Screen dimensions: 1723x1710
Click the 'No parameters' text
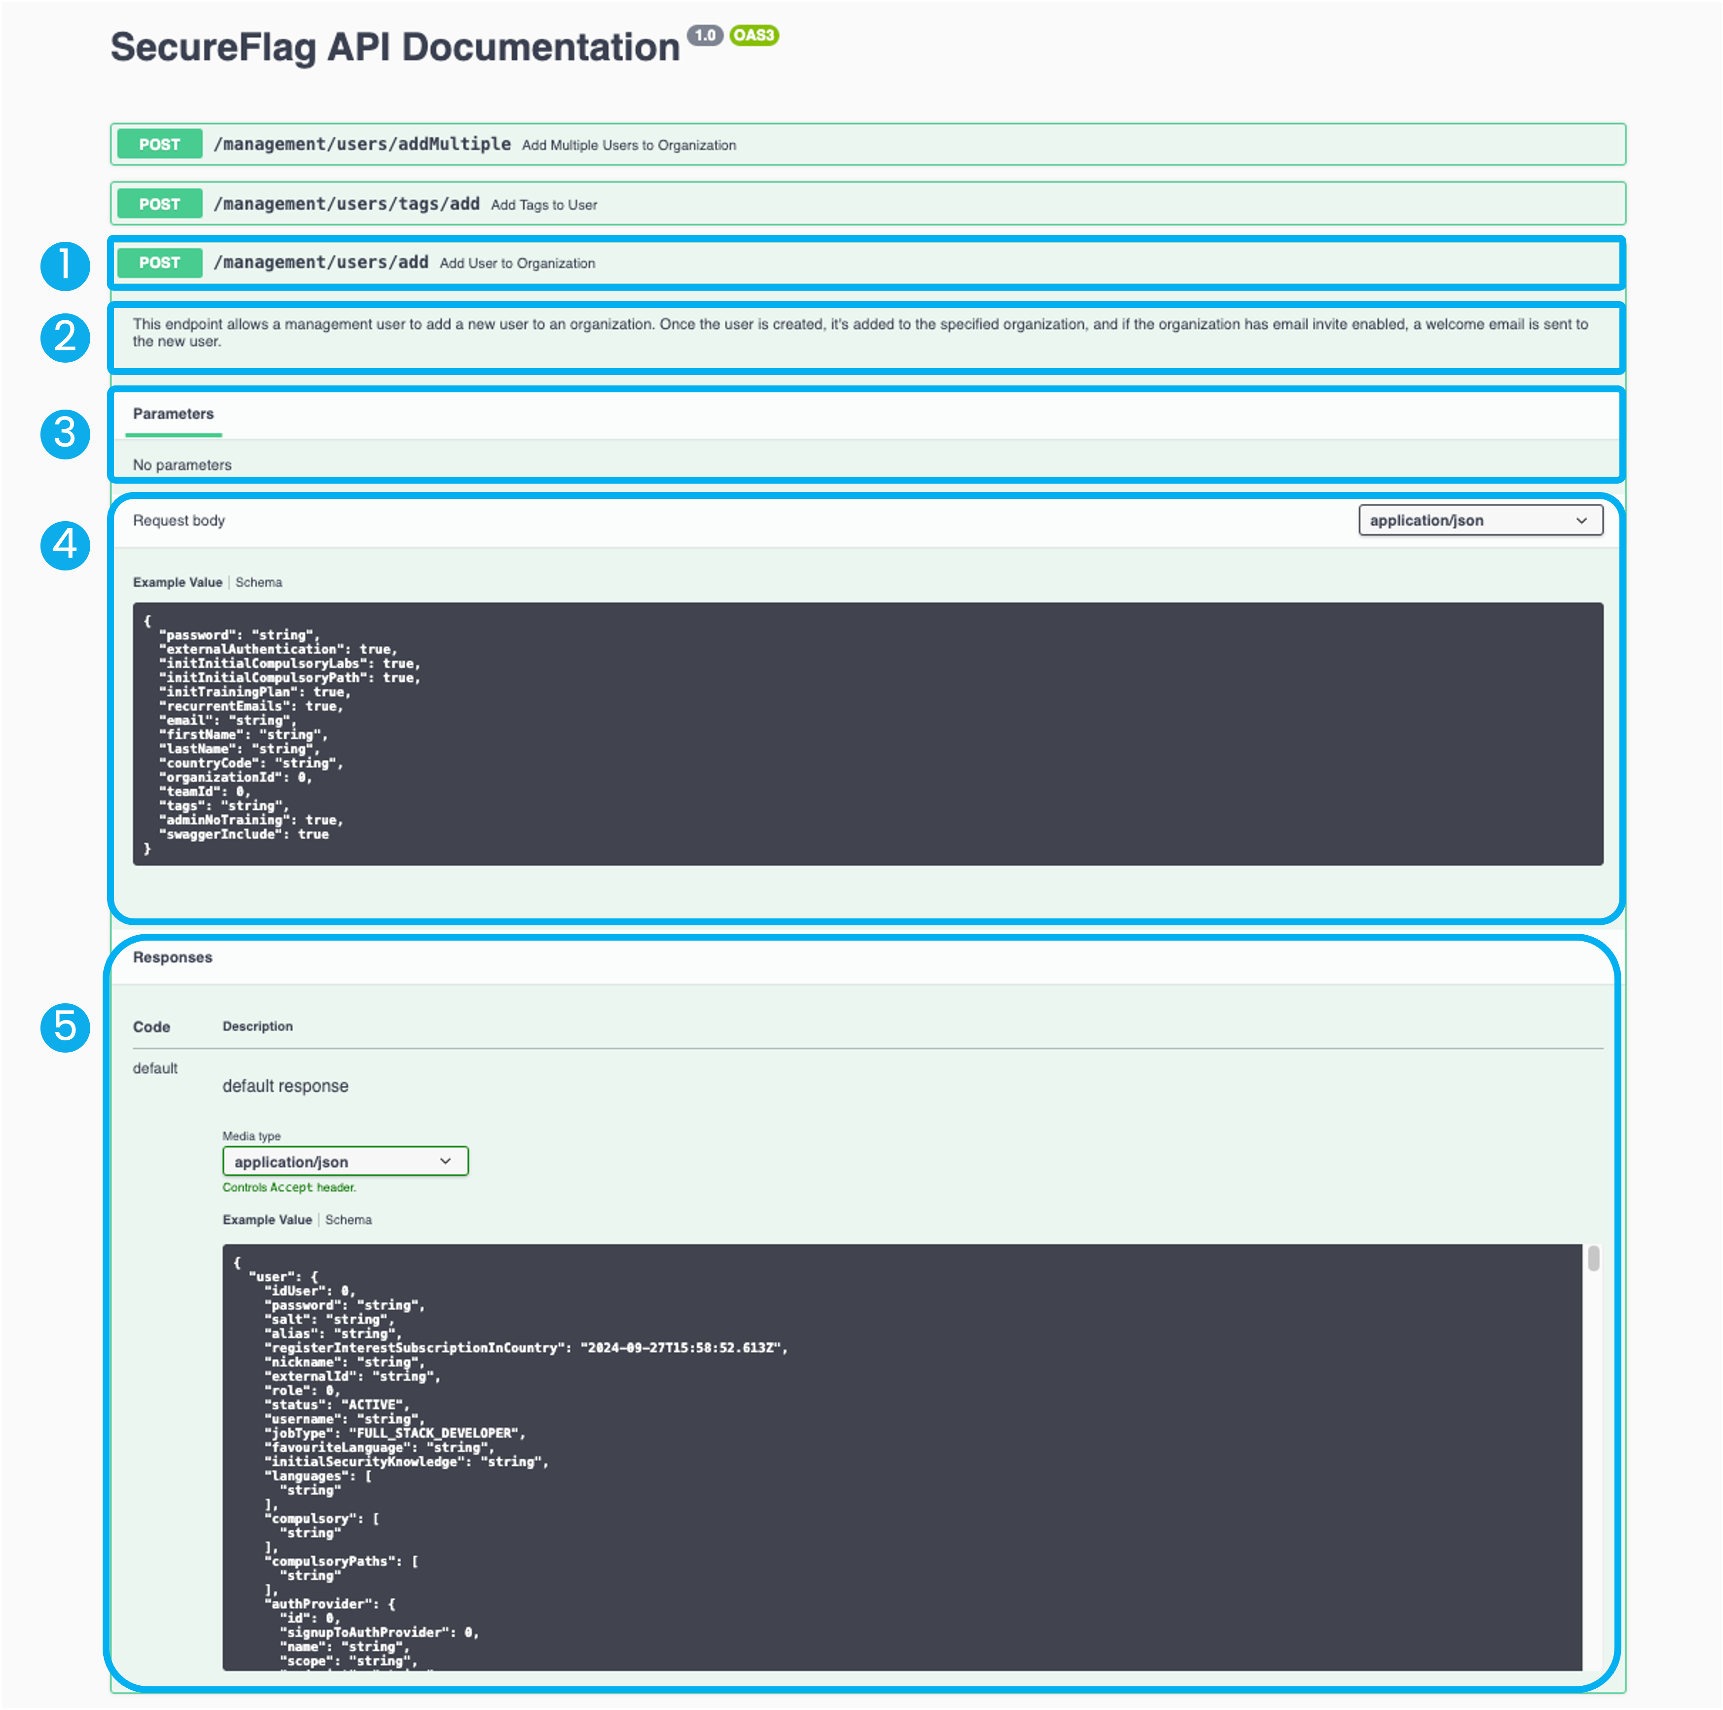click(x=182, y=465)
